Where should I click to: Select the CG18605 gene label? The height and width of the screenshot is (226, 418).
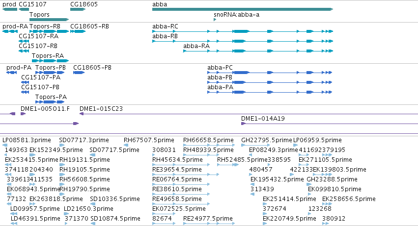84,4
